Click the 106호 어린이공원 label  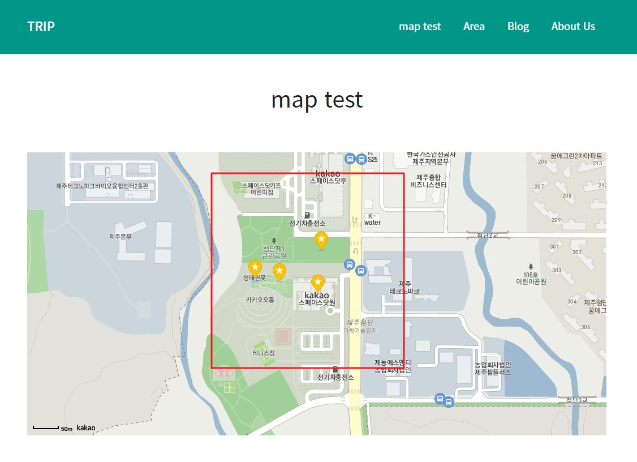tap(531, 278)
